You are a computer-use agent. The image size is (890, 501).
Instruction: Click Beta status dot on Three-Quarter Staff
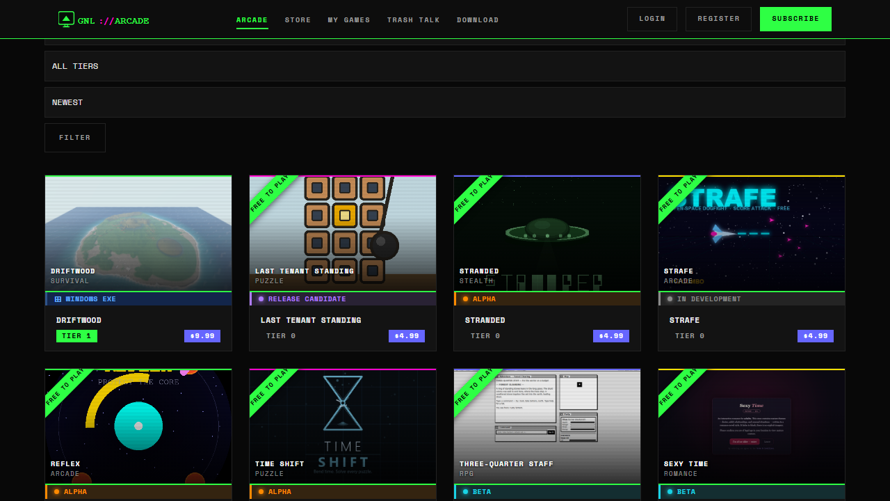[466, 492]
